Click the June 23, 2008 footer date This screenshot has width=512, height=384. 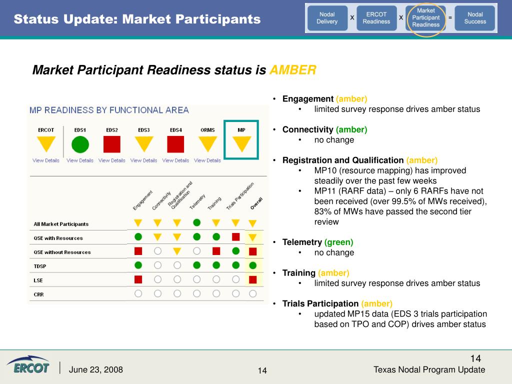pyautogui.click(x=95, y=369)
